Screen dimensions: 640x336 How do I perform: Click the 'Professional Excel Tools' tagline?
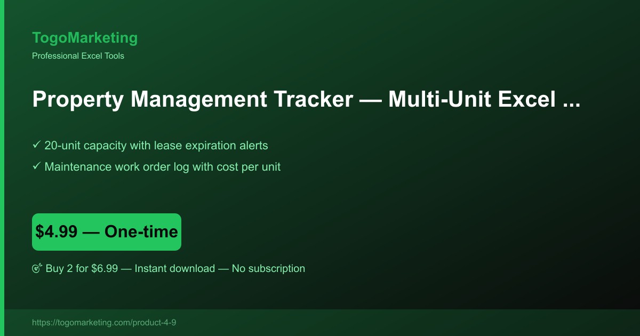point(78,55)
